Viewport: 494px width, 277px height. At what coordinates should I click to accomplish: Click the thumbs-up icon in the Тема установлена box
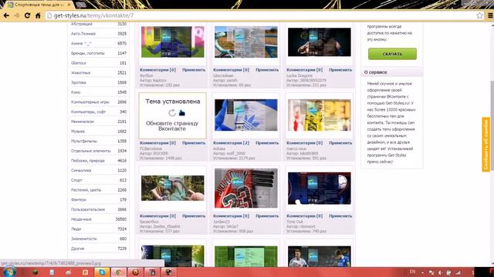(182, 113)
